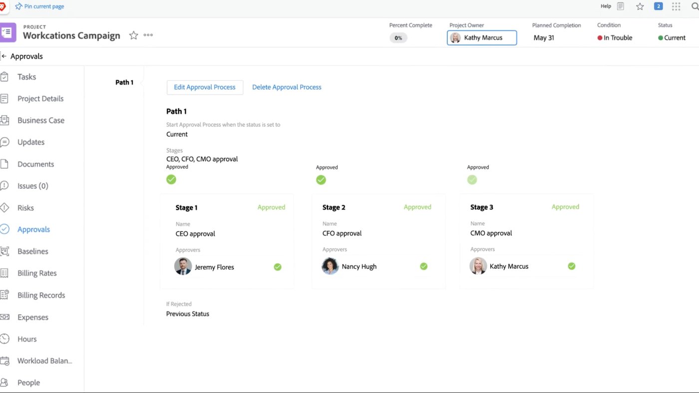The height and width of the screenshot is (393, 699).
Task: Pin the current page
Action: [39, 6]
